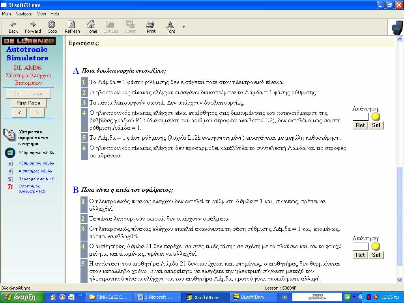Expand quick launch chevron in the taskbar
This screenshot has width=404, height=303.
[80, 295]
